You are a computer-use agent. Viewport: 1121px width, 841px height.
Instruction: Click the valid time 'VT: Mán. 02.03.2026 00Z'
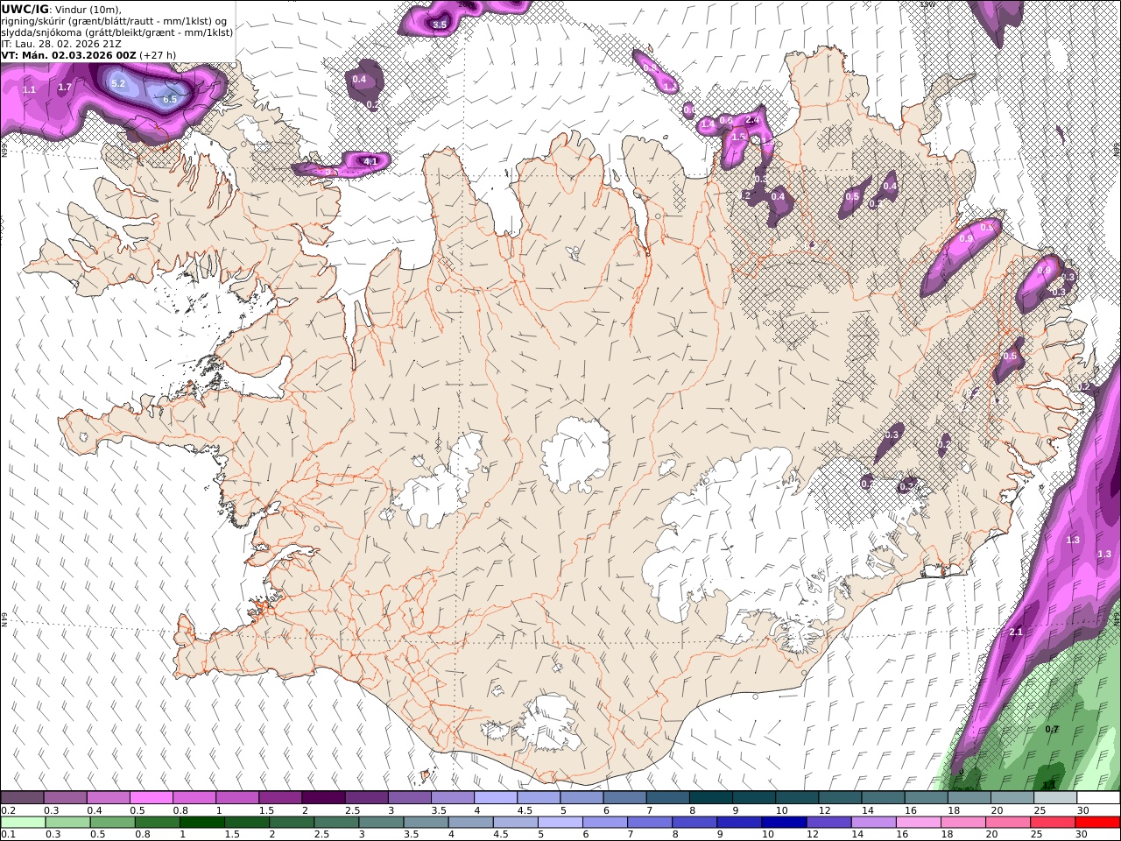(69, 55)
